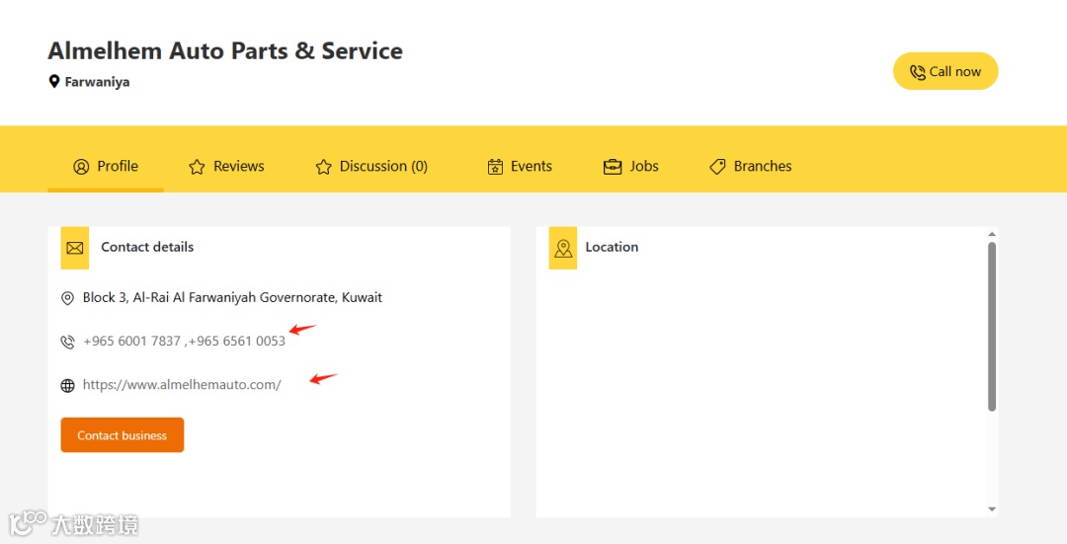Switch to the Reviews tab
The height and width of the screenshot is (544, 1067).
coord(226,167)
